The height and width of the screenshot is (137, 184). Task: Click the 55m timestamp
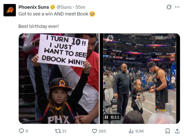coord(80,7)
